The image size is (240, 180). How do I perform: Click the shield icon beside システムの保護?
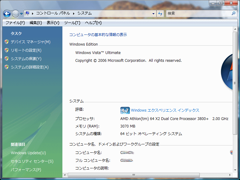[x=7, y=59]
